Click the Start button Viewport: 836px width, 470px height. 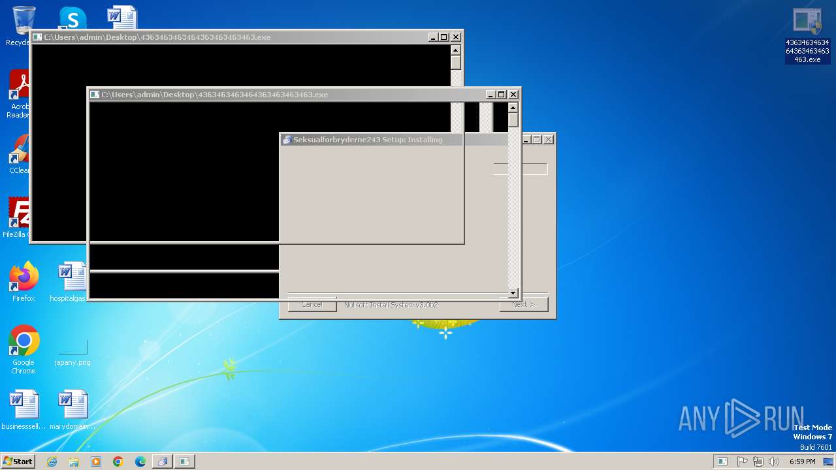(18, 462)
